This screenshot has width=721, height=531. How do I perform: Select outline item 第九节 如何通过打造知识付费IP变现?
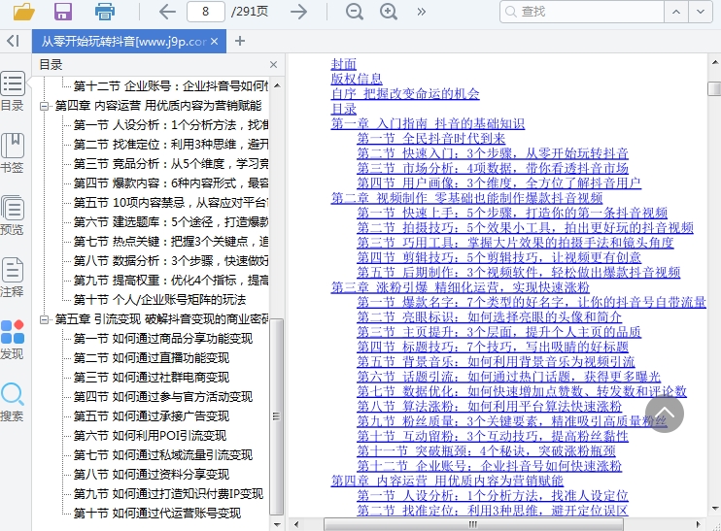coord(168,494)
